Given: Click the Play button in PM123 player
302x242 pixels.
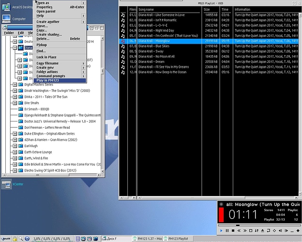Looking at the screenshot, I should pyautogui.click(x=221, y=230).
